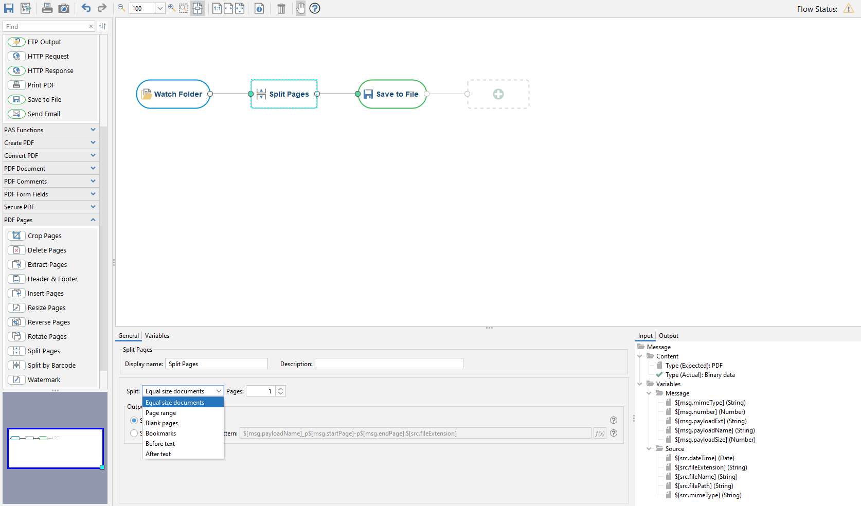
Task: Select the first output radio option
Action: 134,420
